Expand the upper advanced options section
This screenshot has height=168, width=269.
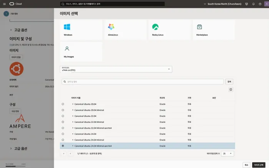(x=18, y=30)
